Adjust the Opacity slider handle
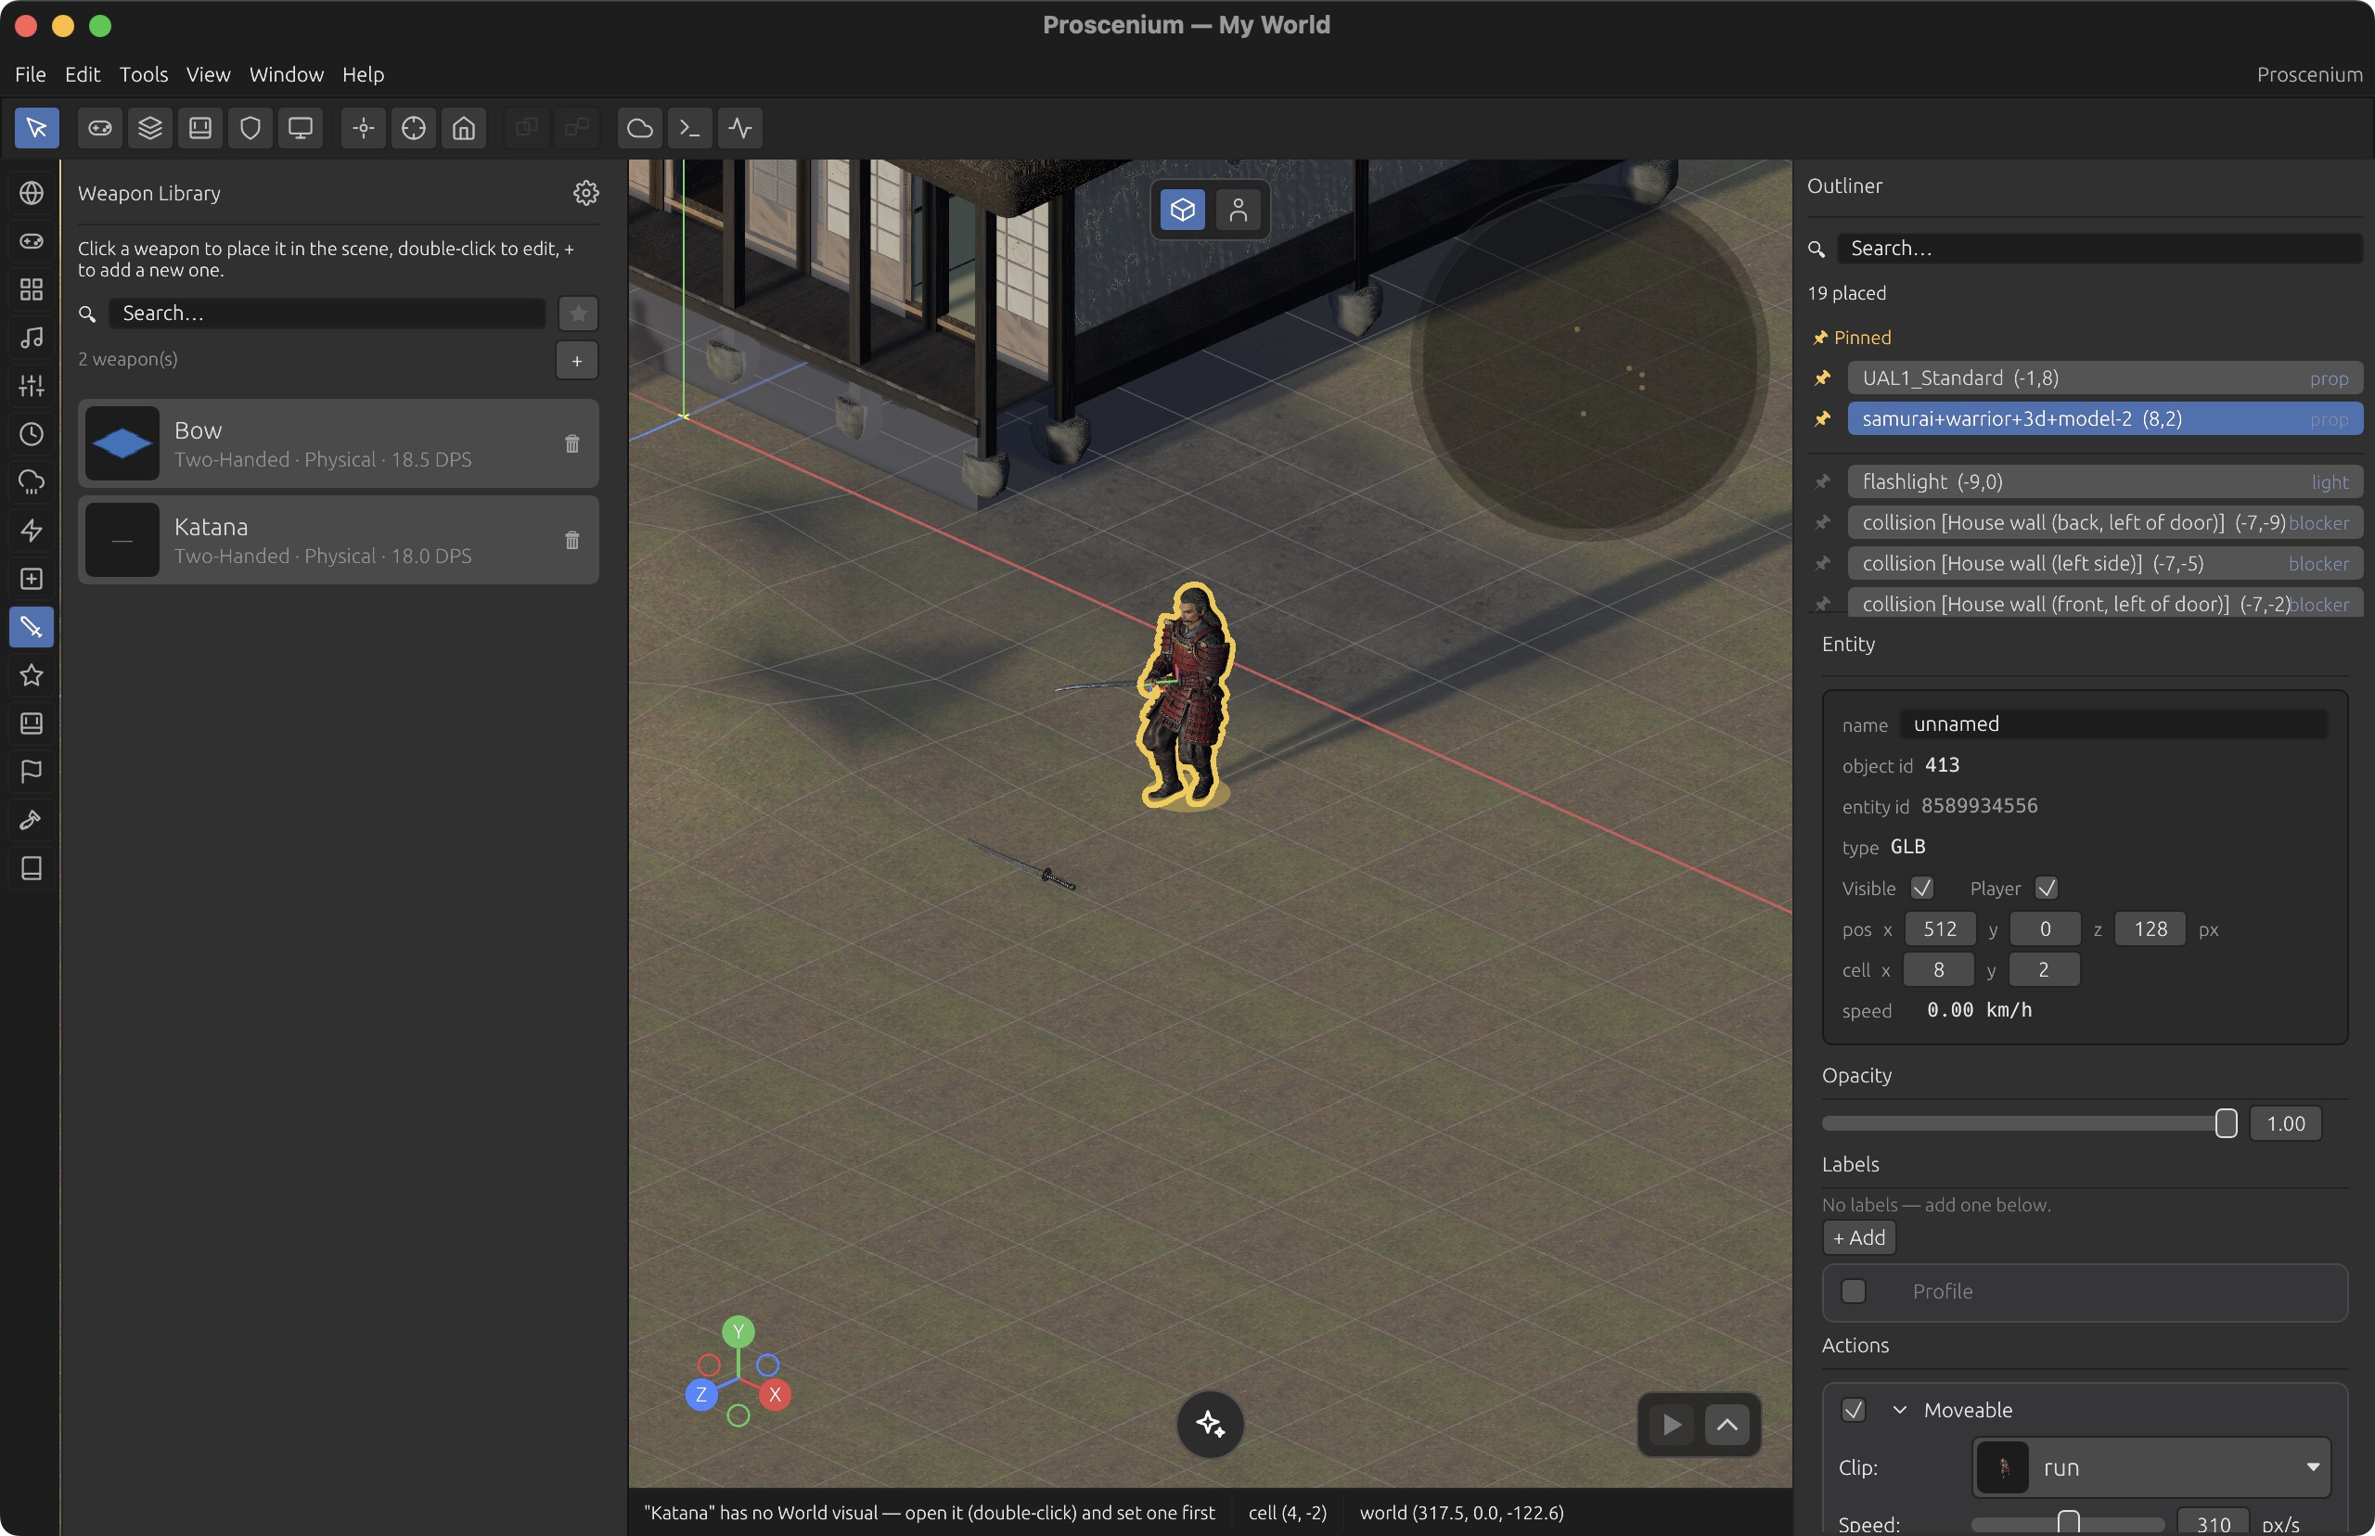 (2227, 1123)
